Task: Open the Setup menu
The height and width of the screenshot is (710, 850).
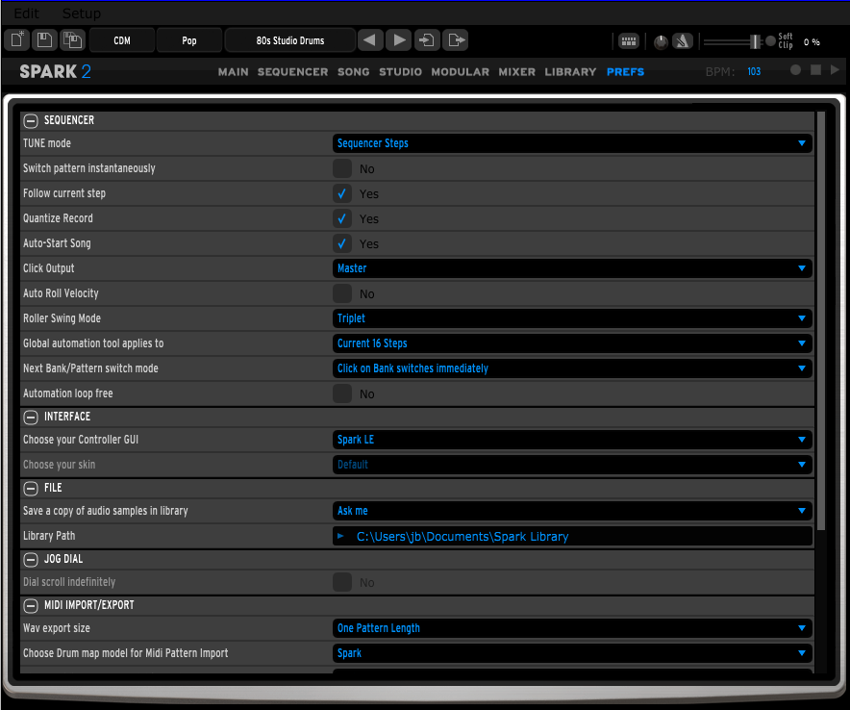Action: pyautogui.click(x=81, y=13)
